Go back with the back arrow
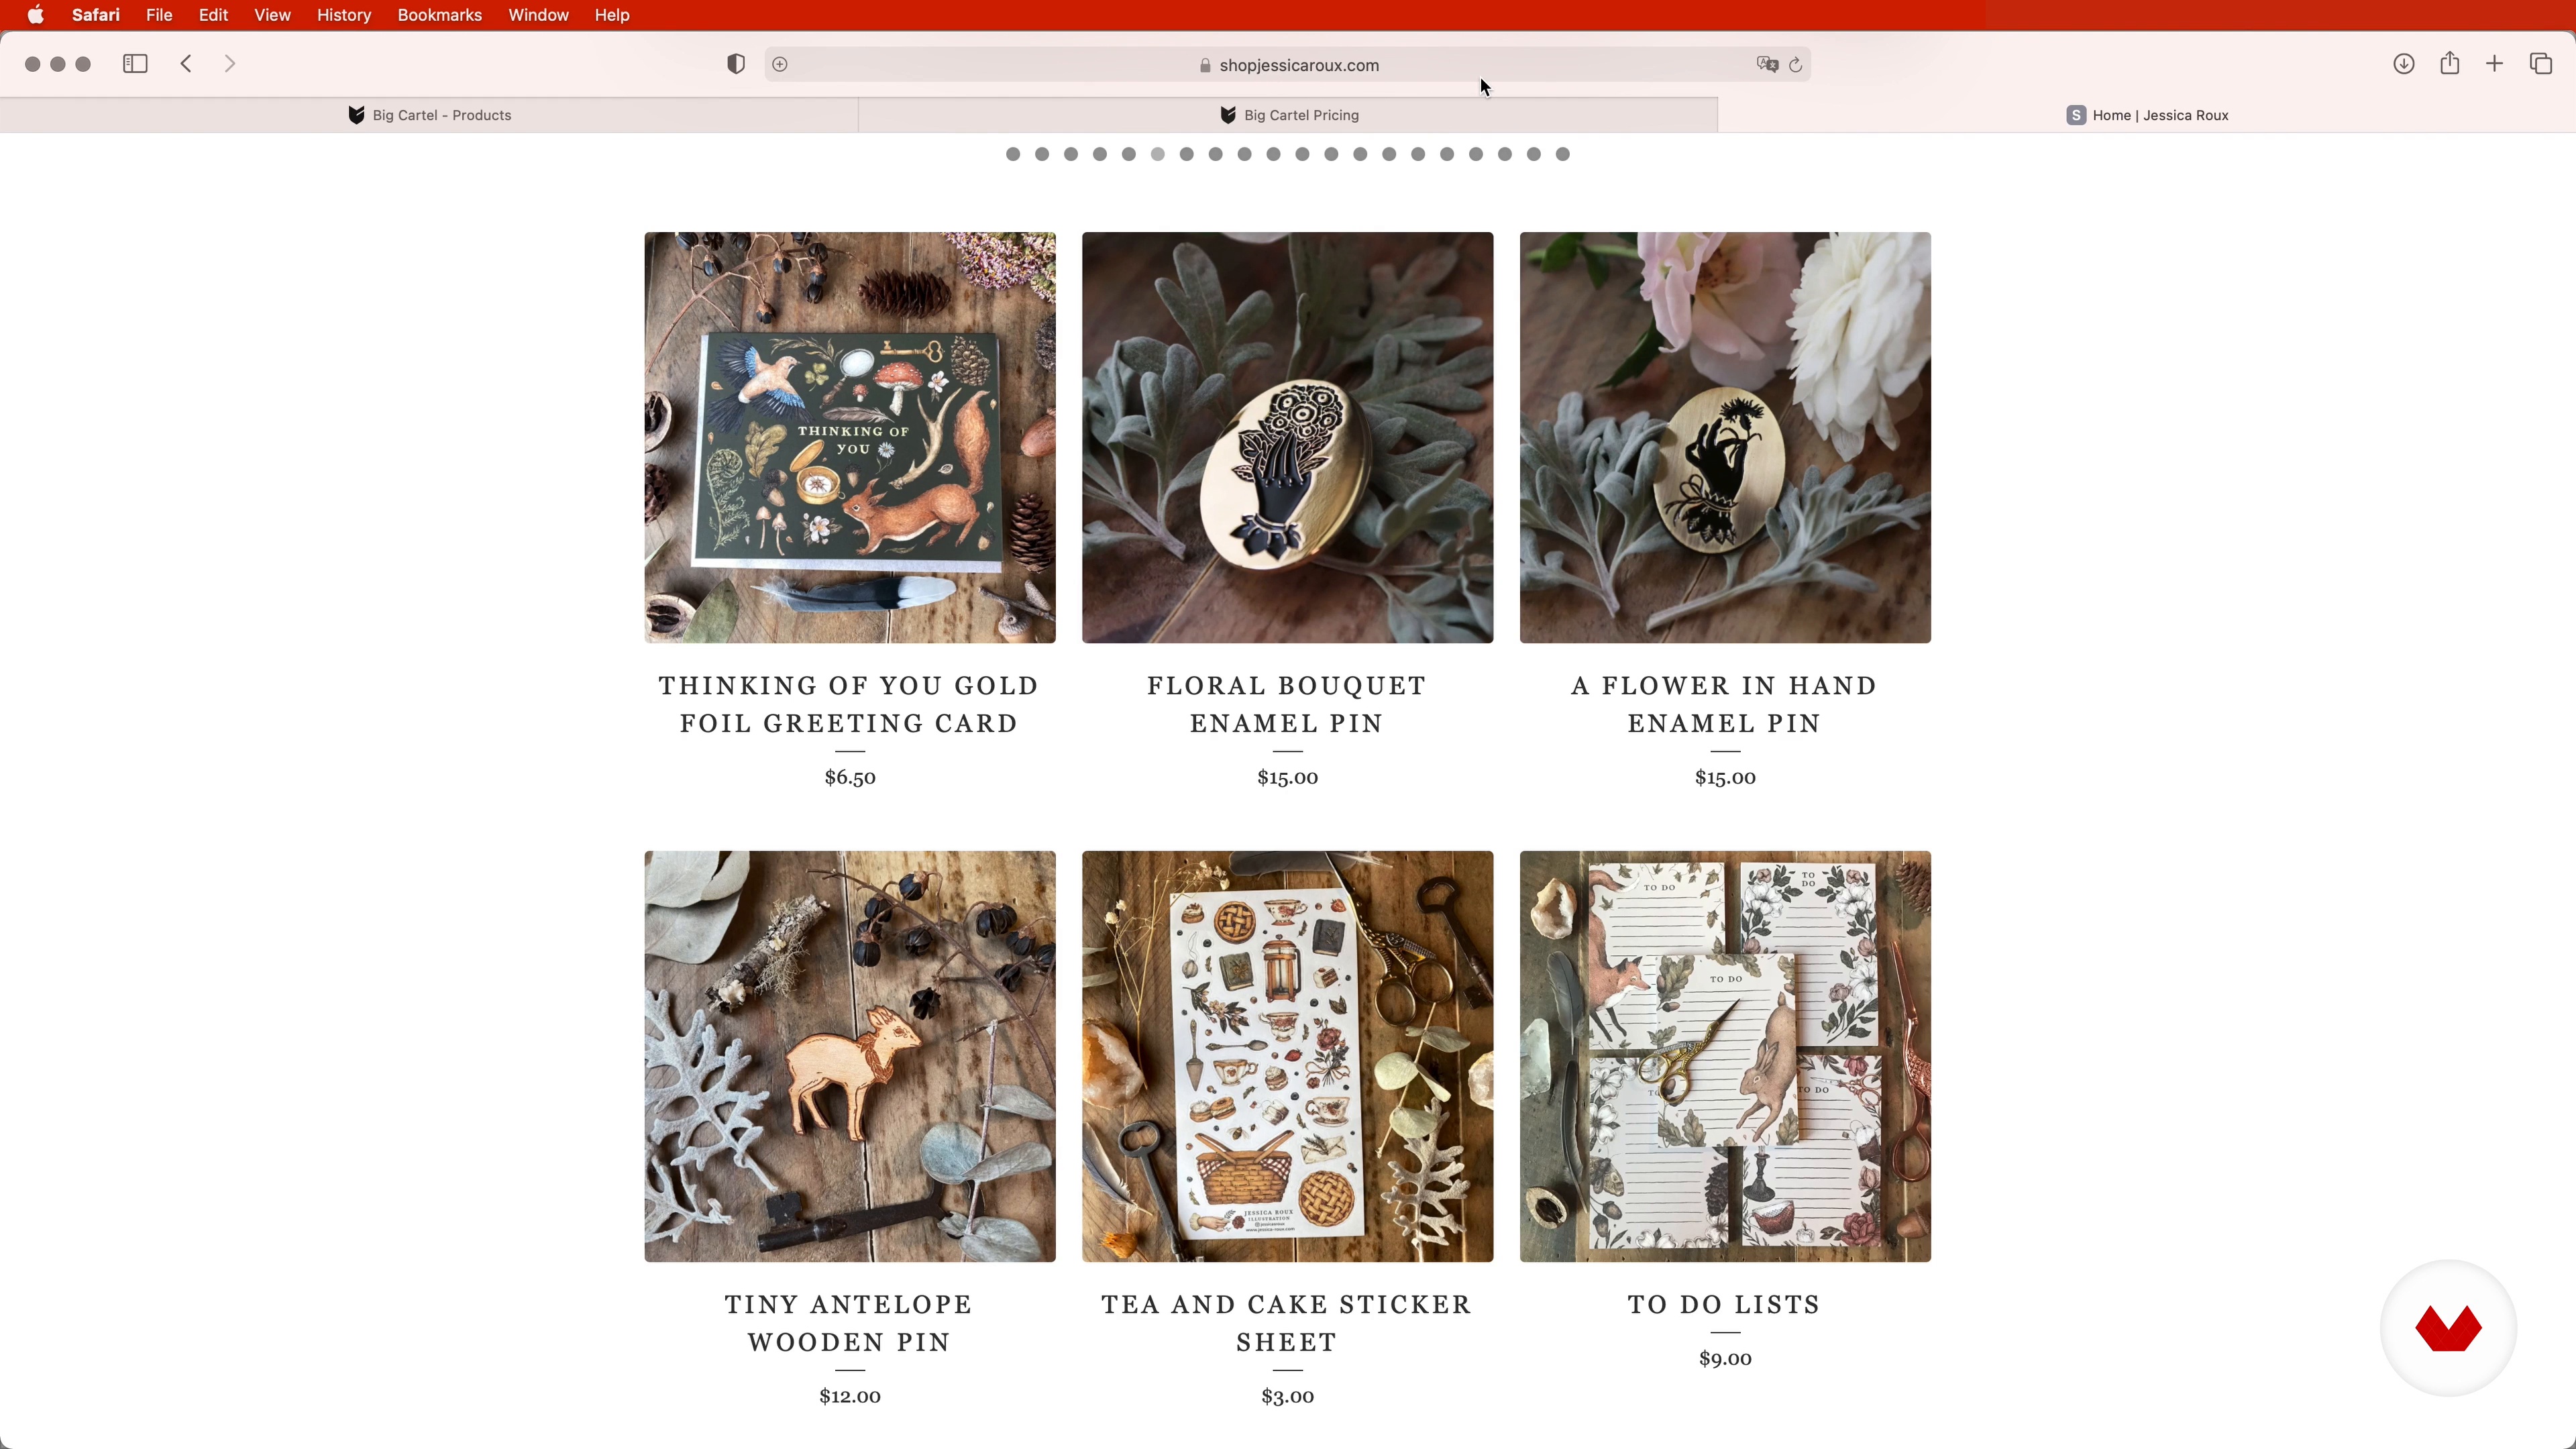 pos(186,64)
